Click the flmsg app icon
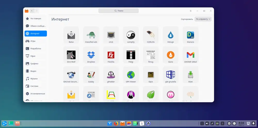The width and height of the screenshot is (258, 128). tap(151, 55)
